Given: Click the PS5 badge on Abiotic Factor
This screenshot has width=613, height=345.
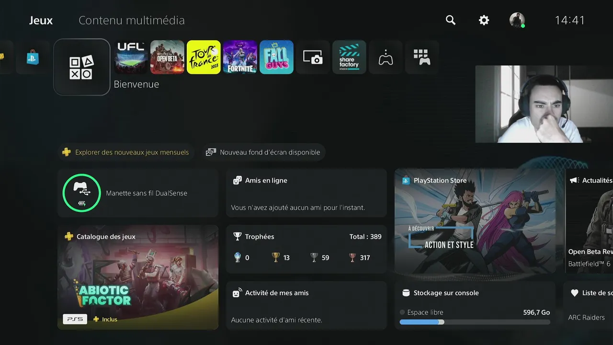Looking at the screenshot, I should click(x=75, y=319).
